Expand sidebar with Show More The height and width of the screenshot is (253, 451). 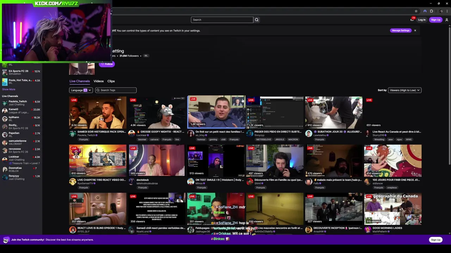click(x=9, y=89)
